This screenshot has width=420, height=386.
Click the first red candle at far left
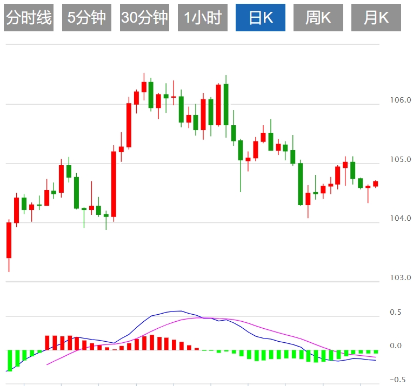(9, 240)
